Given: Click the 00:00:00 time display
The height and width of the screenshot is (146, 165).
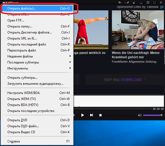Looking at the screenshot, I should 158,109.
